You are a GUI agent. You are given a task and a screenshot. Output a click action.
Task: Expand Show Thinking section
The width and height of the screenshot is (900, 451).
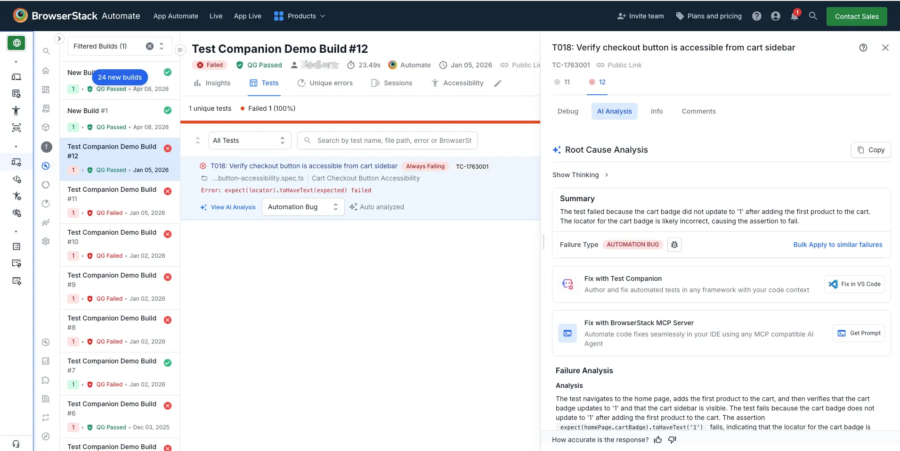(580, 175)
